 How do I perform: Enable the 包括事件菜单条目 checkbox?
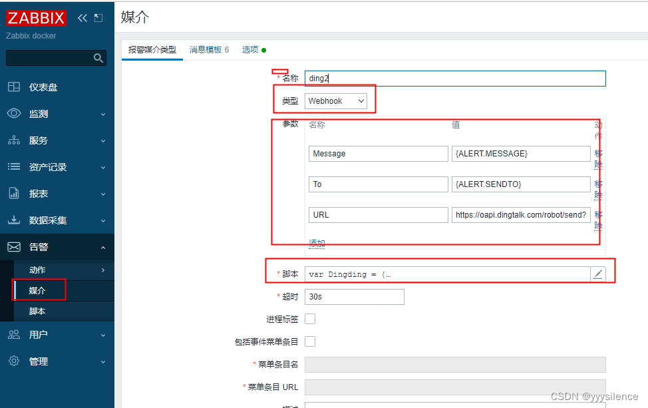pyautogui.click(x=309, y=341)
